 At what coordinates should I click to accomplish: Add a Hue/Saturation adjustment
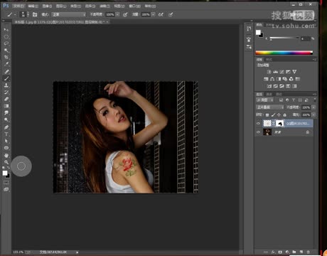coord(266,79)
